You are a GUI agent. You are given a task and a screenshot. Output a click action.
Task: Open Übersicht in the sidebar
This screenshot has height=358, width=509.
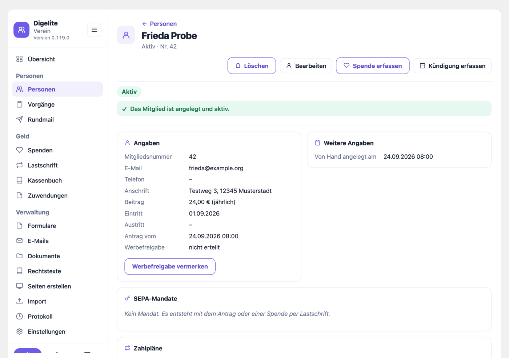pos(57,59)
